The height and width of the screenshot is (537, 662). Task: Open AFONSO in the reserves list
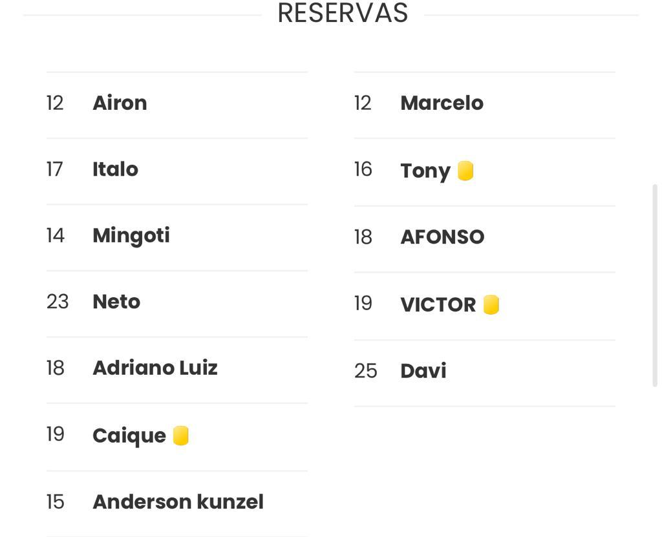click(x=442, y=237)
